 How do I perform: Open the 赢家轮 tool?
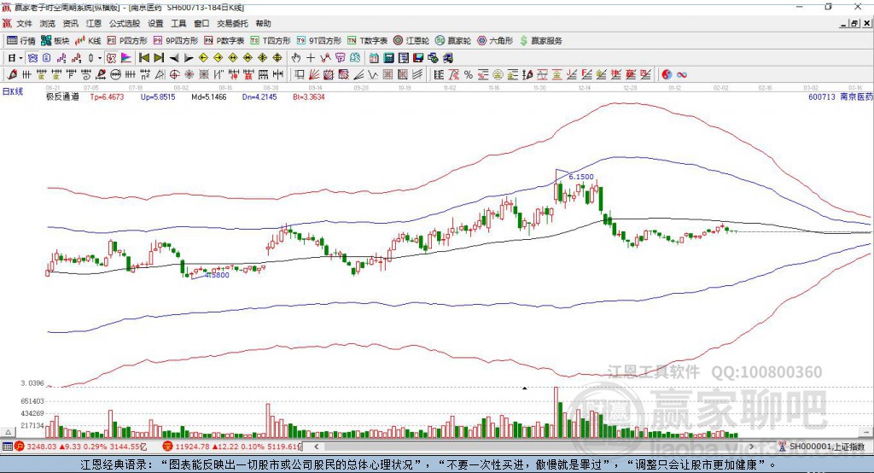tap(453, 41)
